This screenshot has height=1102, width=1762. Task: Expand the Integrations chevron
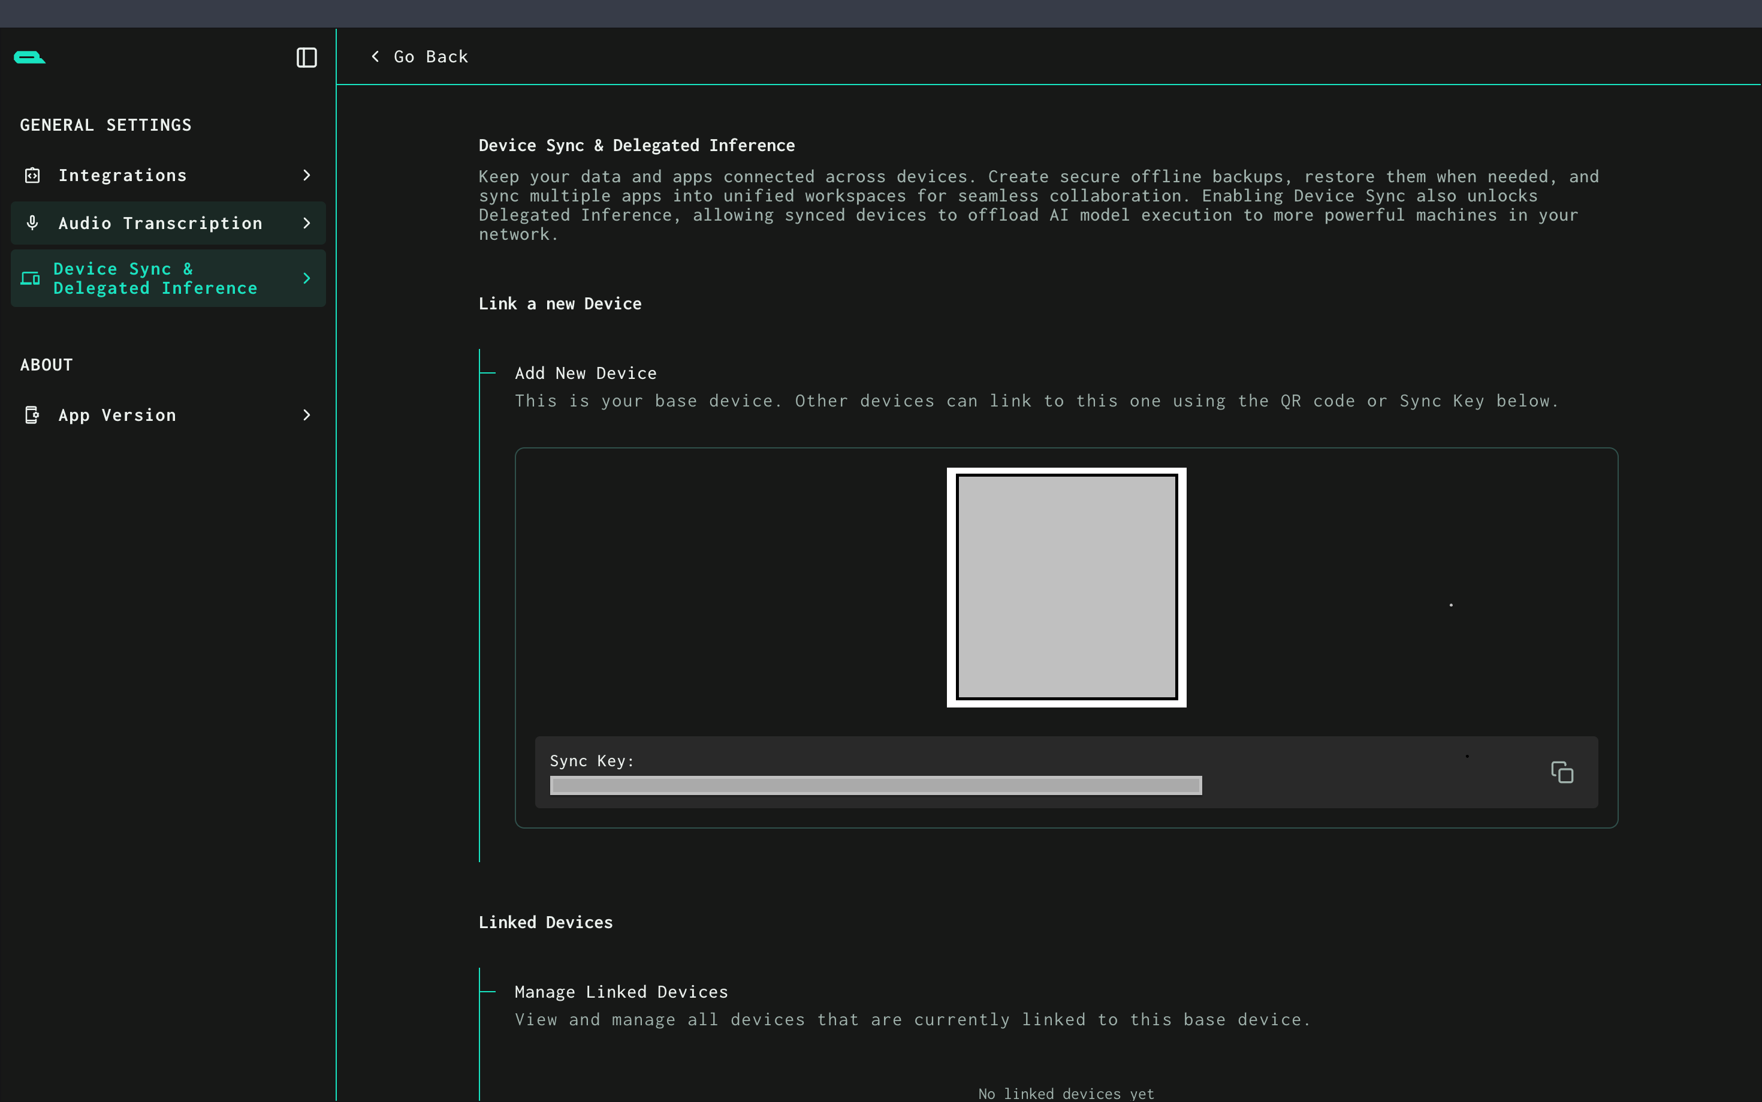tap(307, 176)
